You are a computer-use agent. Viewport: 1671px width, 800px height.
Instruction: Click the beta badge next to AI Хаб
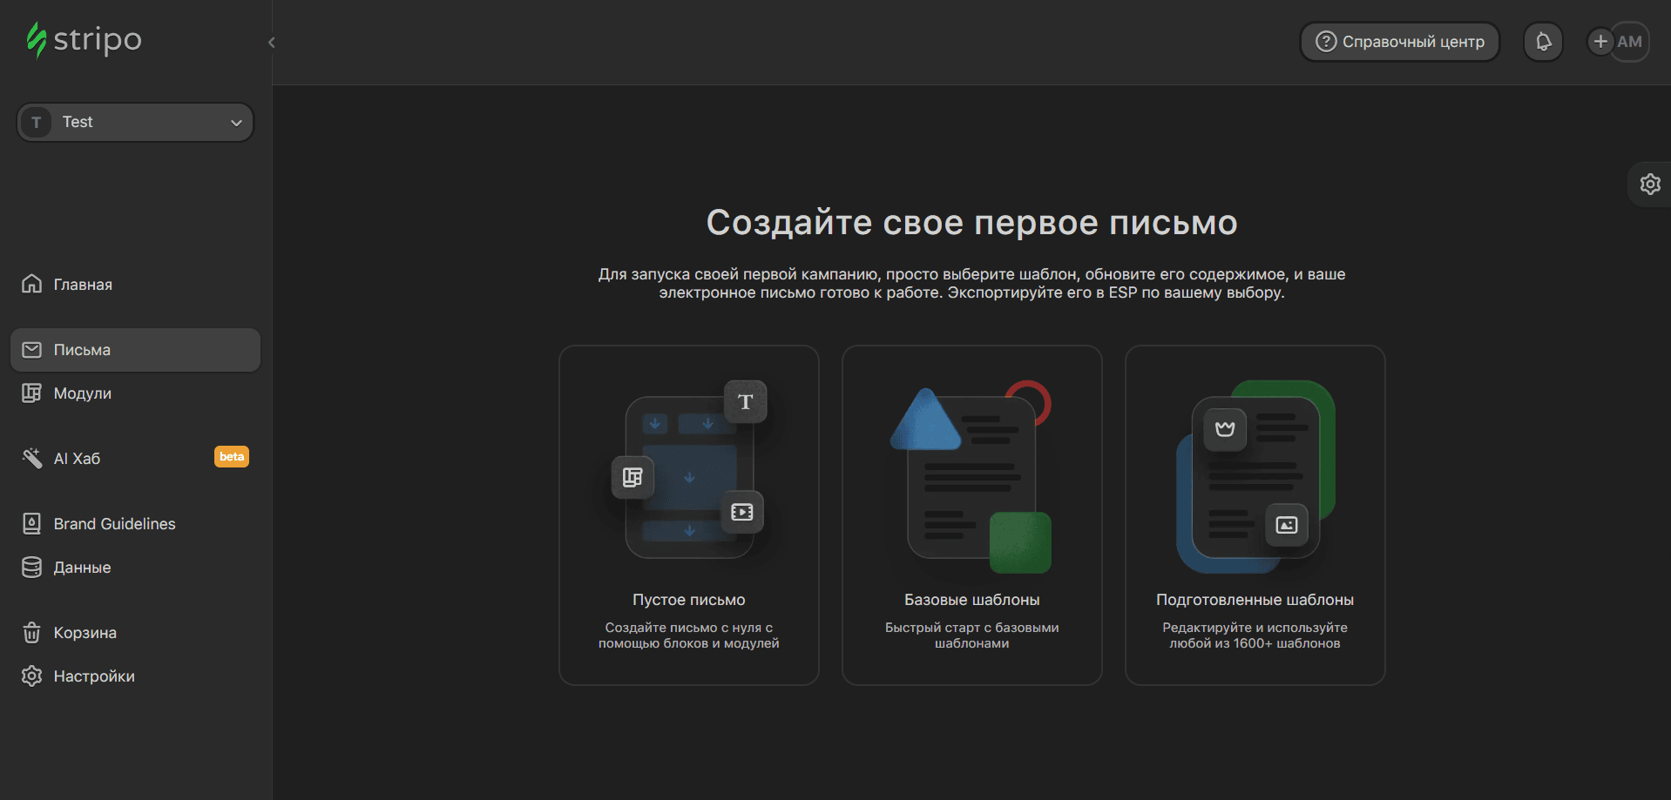coord(232,457)
